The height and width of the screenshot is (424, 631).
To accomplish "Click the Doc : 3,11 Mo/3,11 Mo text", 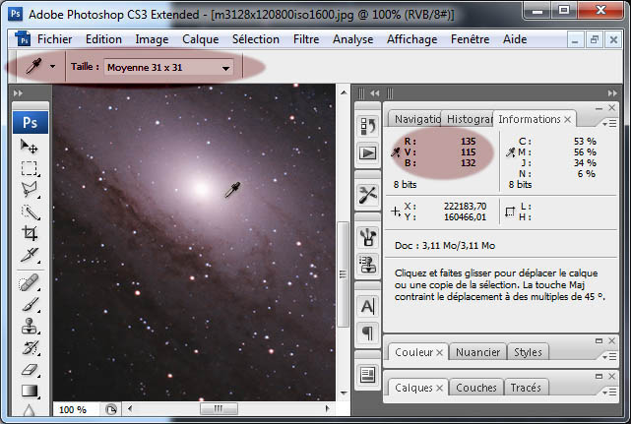I will (445, 246).
